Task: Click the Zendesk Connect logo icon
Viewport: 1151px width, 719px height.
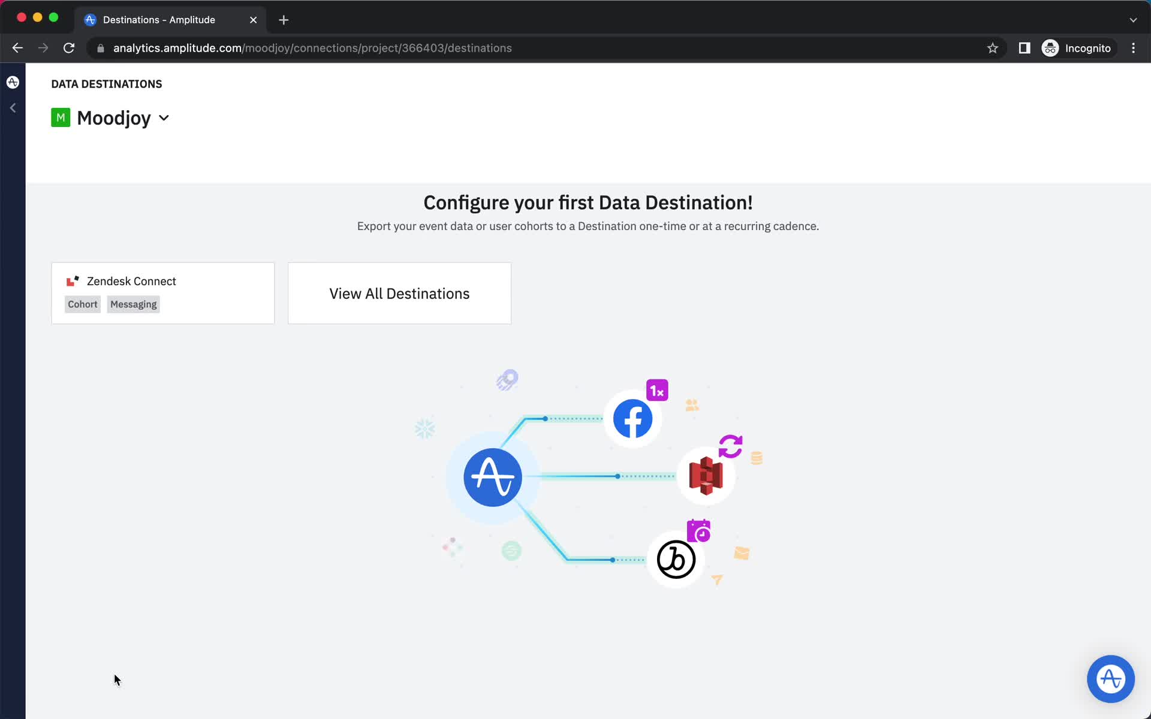Action: click(72, 281)
